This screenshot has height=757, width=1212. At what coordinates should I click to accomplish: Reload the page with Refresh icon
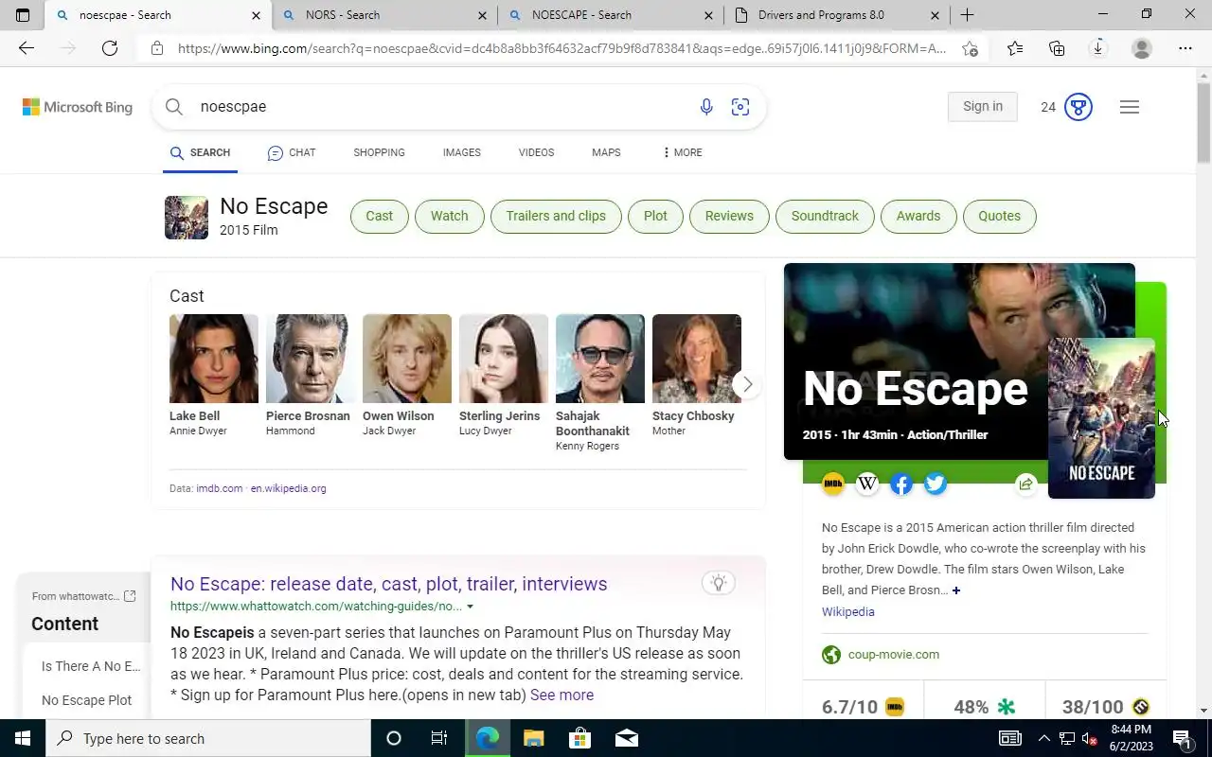coord(110,48)
